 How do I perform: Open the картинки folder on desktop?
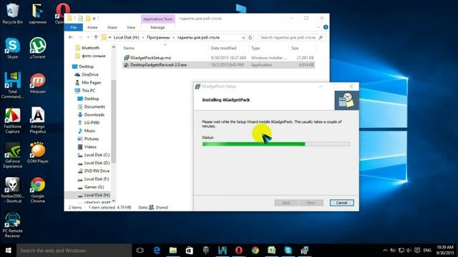tap(38, 13)
